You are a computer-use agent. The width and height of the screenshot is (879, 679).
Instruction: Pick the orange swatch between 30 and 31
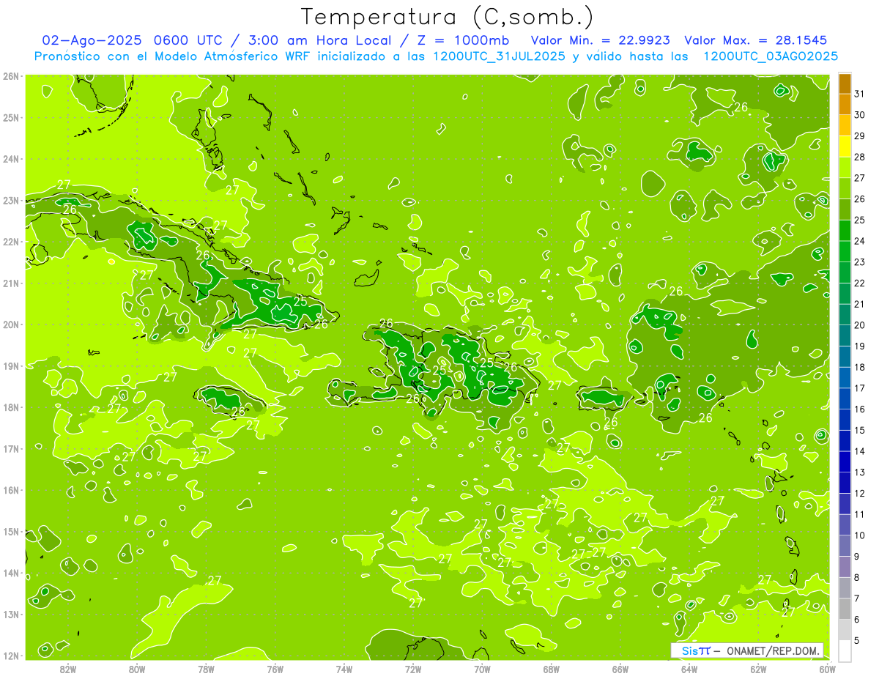845,104
